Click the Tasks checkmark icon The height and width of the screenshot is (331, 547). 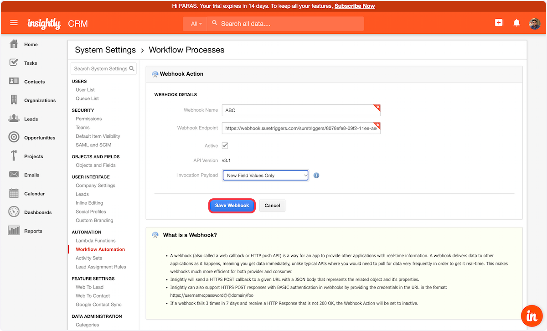pos(14,62)
